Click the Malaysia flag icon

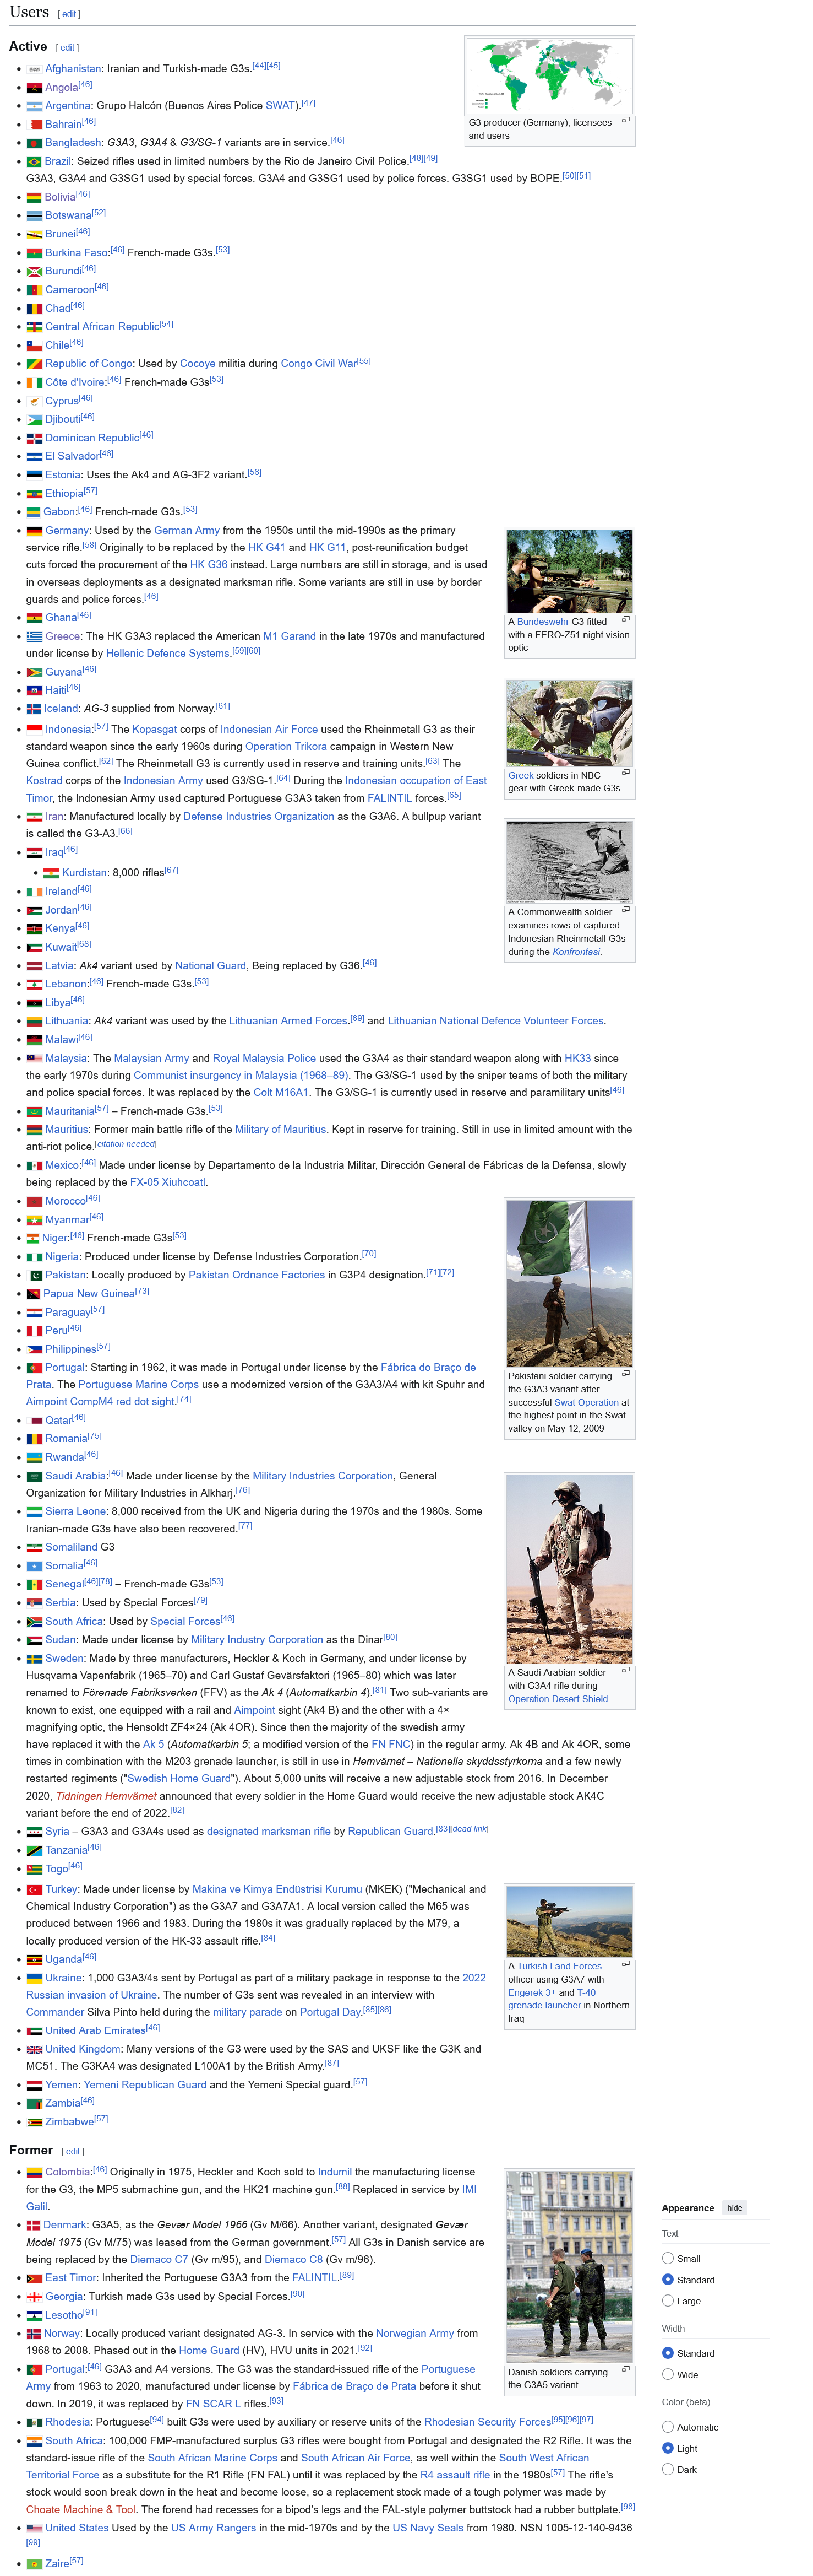pos(34,1058)
